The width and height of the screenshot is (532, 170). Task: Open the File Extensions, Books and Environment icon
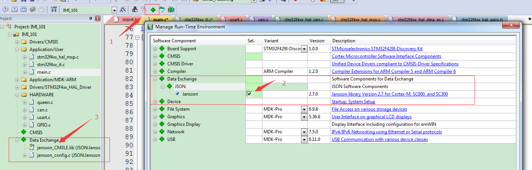click(135, 9)
